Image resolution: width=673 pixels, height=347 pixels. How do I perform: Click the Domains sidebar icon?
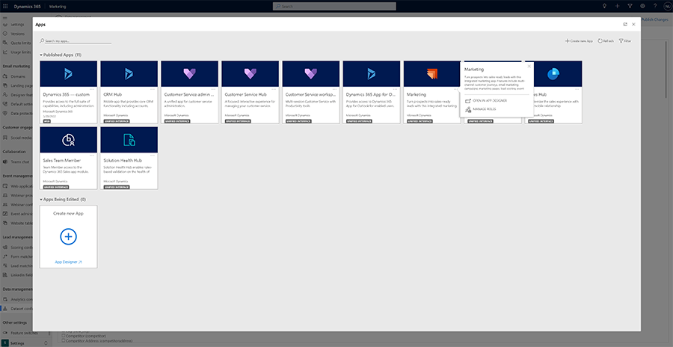point(4,76)
